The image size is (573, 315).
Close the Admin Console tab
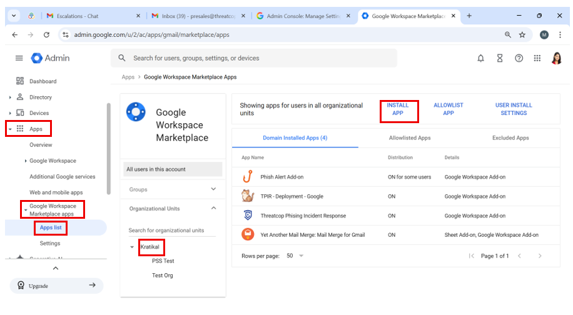pos(348,16)
